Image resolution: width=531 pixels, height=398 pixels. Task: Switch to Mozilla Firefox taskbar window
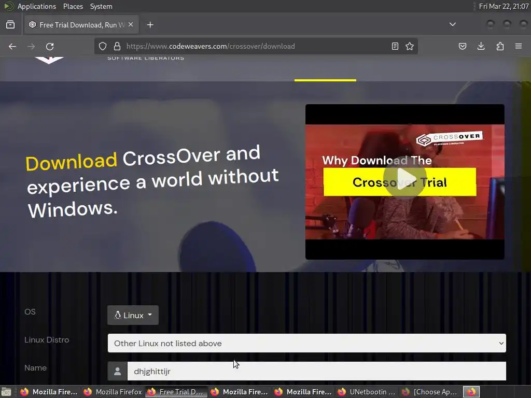click(113, 392)
